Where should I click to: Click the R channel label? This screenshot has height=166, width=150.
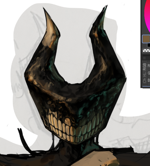click(x=149, y=66)
